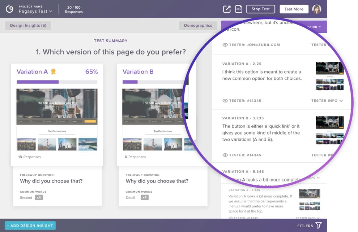Image resolution: width=358 pixels, height=232 pixels.
Task: Click the eye icon beside the first TESTER: #14345
Action: click(226, 101)
